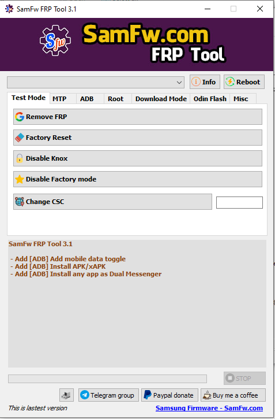Click the eraser icon on Factory Reset
This screenshot has width=275, height=419.
pos(20,138)
